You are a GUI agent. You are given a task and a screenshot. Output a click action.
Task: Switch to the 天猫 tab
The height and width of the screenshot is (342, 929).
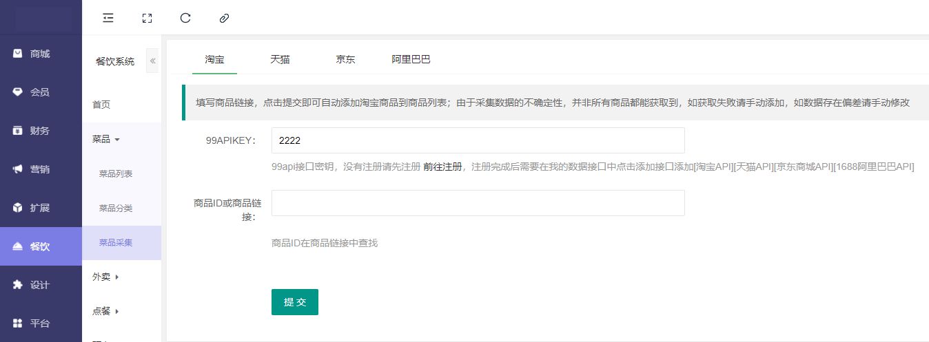point(280,60)
